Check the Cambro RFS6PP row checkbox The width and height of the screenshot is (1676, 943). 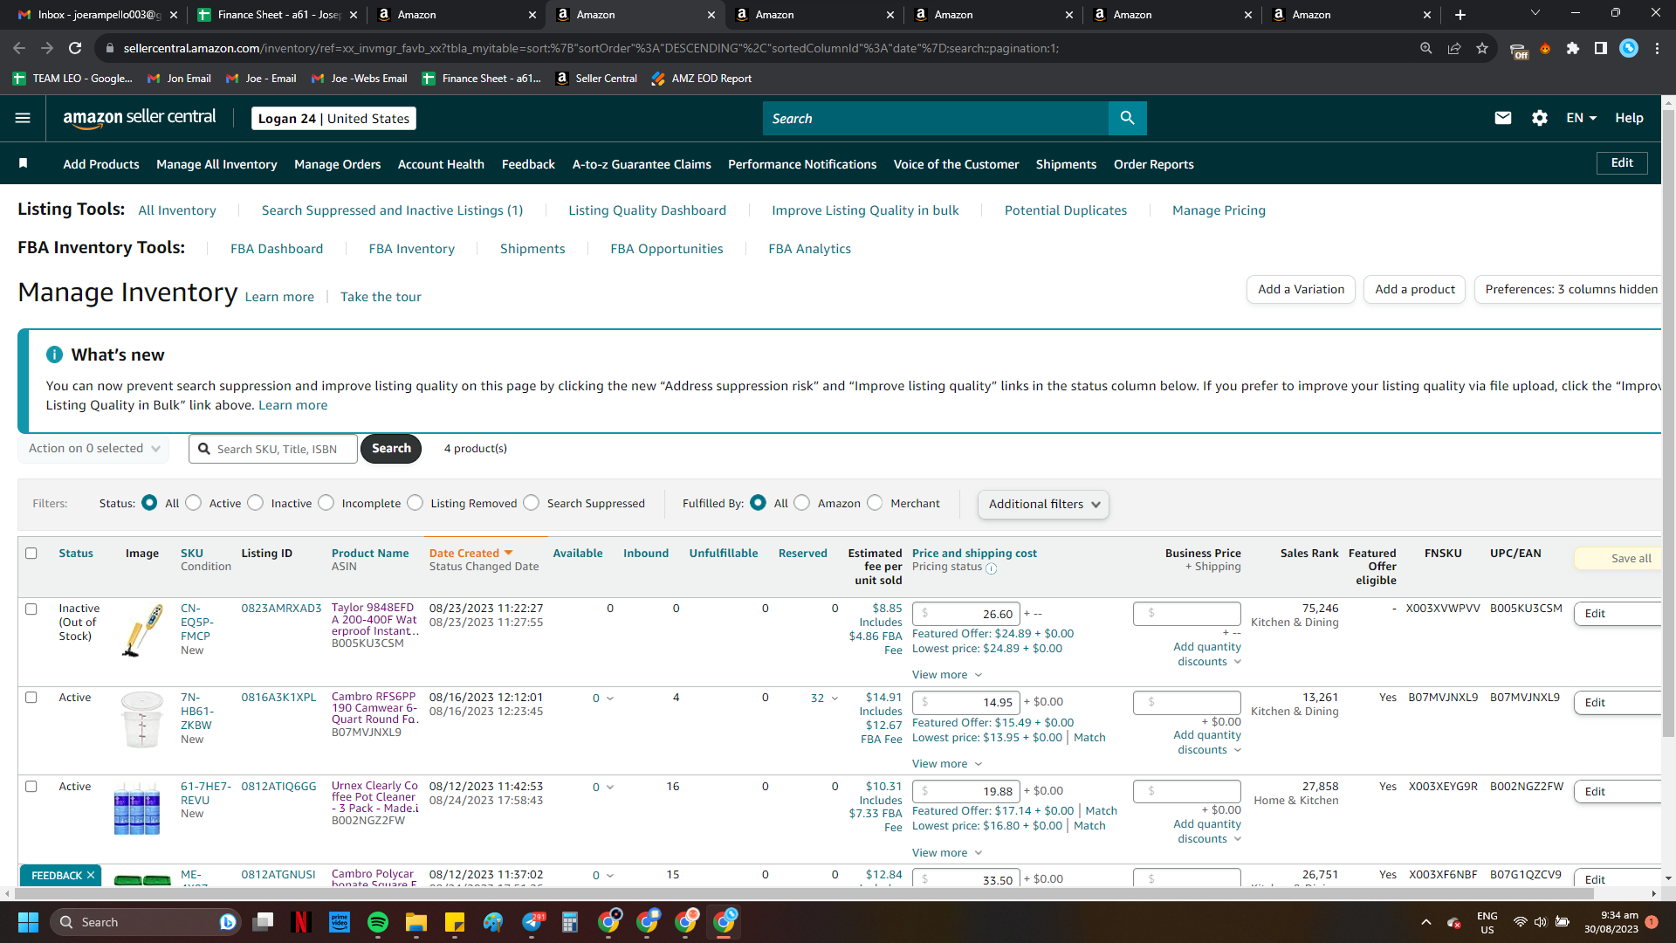[31, 697]
